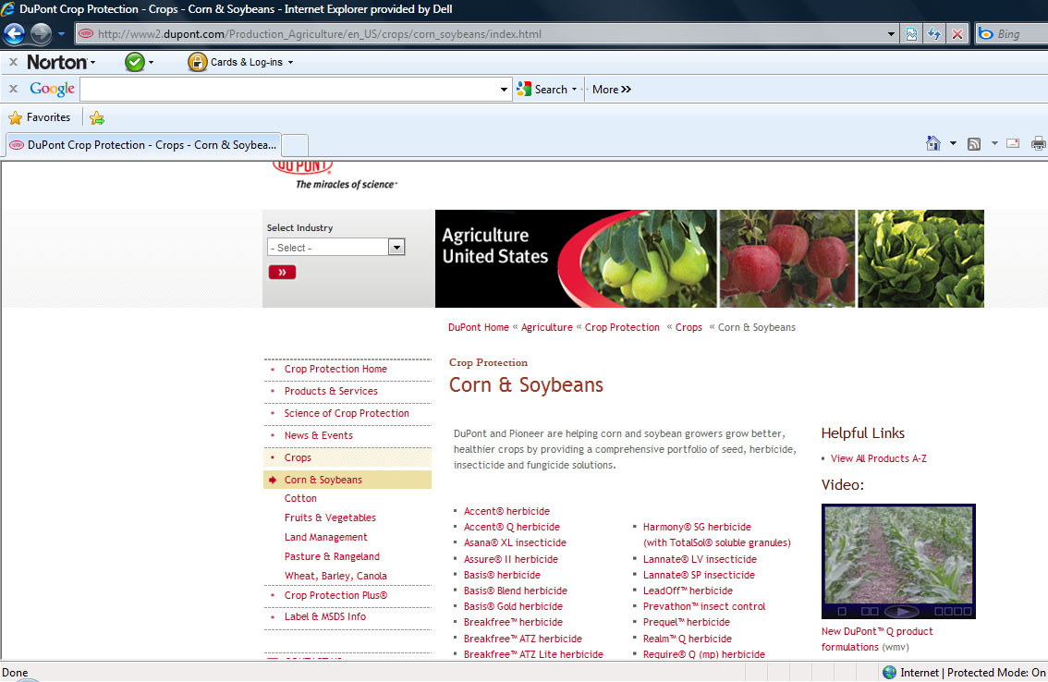
Task: Open a new blank tab
Action: pos(295,145)
